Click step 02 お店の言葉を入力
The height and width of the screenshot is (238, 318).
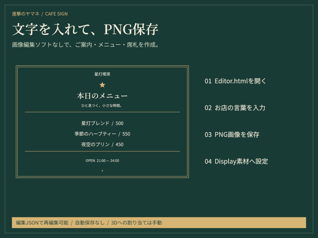pos(235,108)
